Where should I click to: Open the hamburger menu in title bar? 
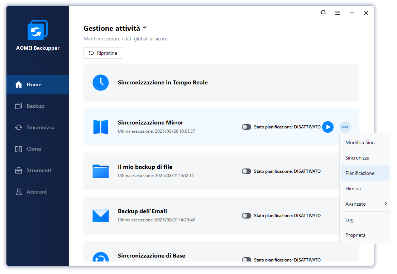338,13
